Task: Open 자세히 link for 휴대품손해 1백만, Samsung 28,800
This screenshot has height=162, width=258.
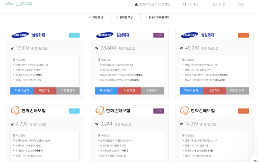Action: [139, 75]
